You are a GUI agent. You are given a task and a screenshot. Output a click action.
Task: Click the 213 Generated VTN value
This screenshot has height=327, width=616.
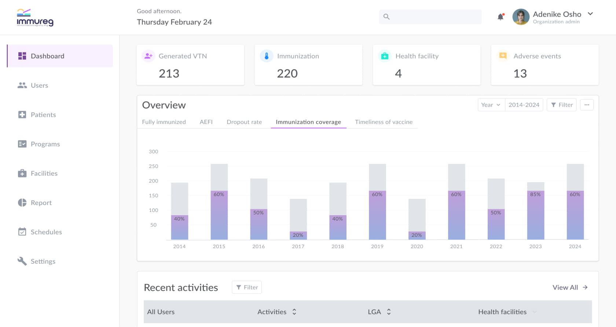pos(169,74)
